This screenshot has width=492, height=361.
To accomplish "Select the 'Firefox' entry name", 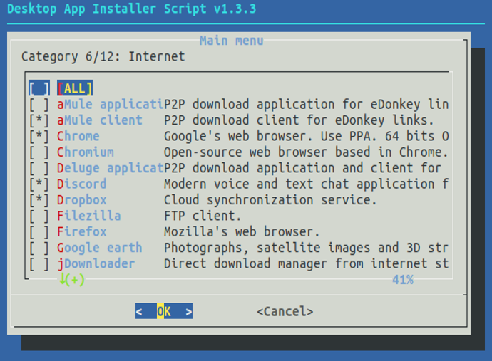I will [x=81, y=232].
